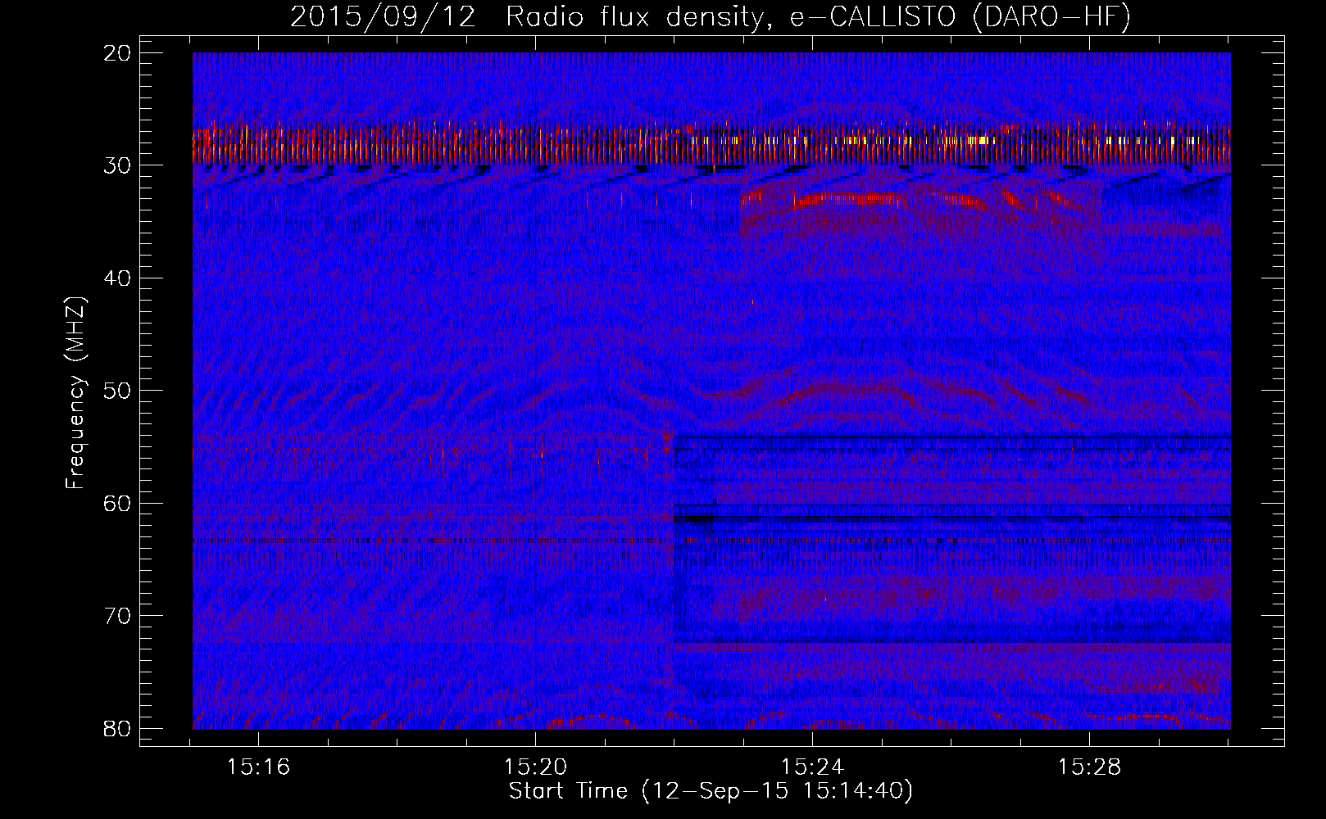Click the plot title mentioning e-CALLISTO (DARO-HF)
1326x819 pixels.
(x=711, y=17)
